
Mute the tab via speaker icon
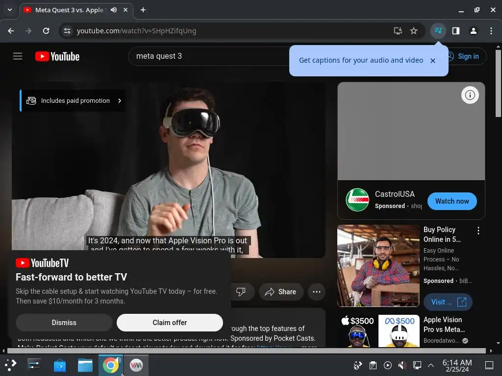pyautogui.click(x=114, y=10)
